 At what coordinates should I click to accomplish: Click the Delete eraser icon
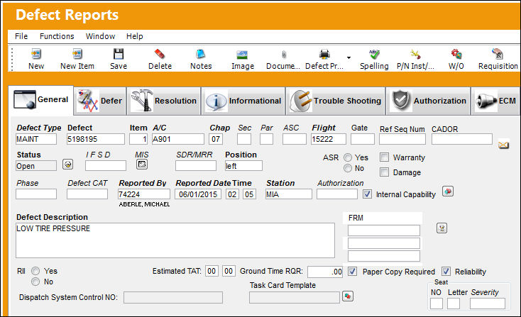point(160,54)
